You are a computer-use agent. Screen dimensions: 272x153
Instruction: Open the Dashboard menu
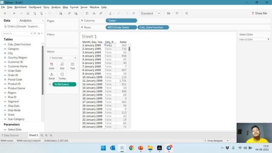(35, 7)
